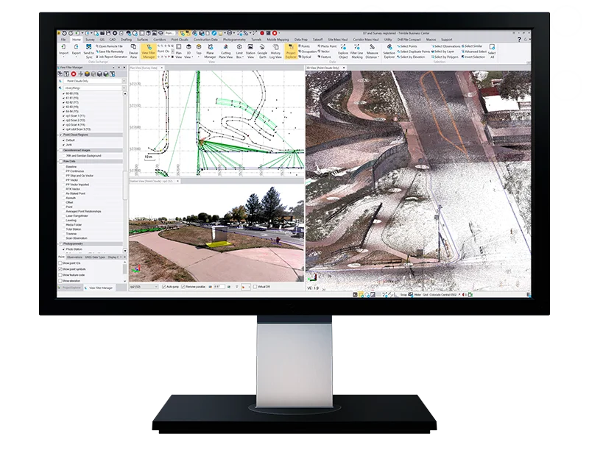Collapse the Raw Data section

click(60, 160)
